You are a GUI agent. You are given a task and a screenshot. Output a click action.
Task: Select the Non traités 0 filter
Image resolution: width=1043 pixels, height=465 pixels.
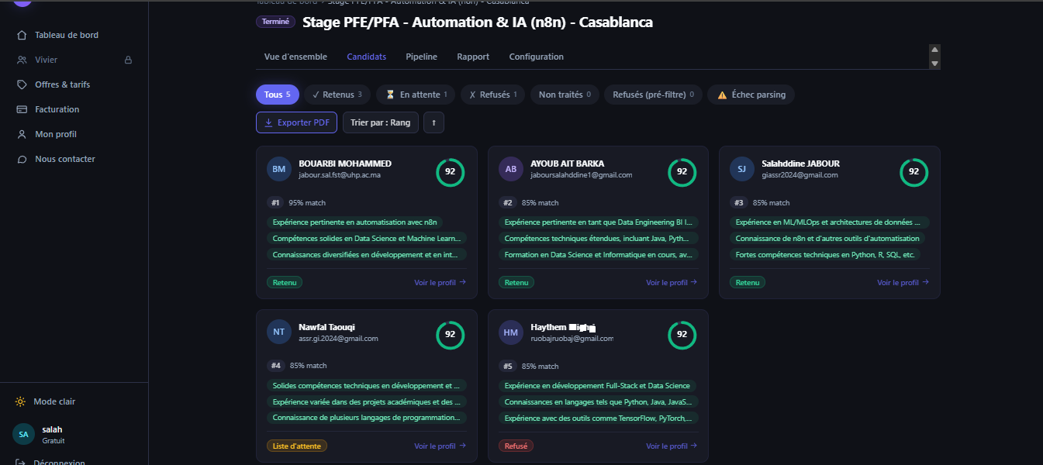pos(565,95)
